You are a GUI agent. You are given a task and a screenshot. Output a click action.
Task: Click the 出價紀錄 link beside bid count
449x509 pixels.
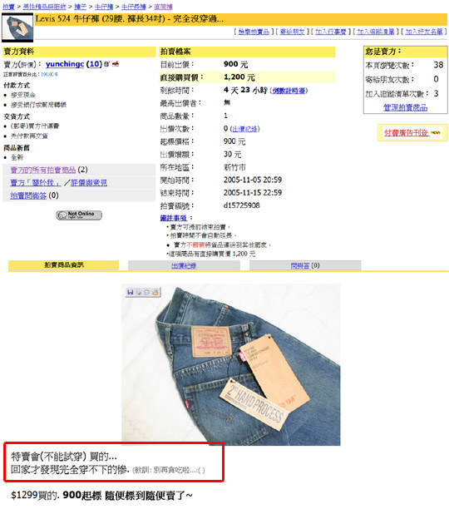coord(245,129)
